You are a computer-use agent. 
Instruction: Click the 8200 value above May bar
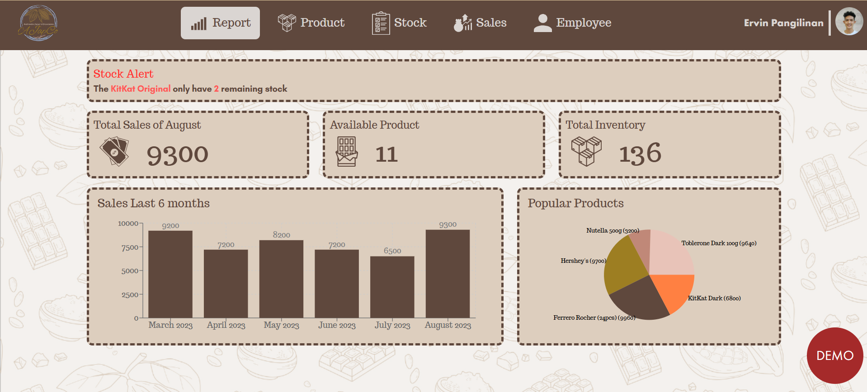tap(281, 235)
